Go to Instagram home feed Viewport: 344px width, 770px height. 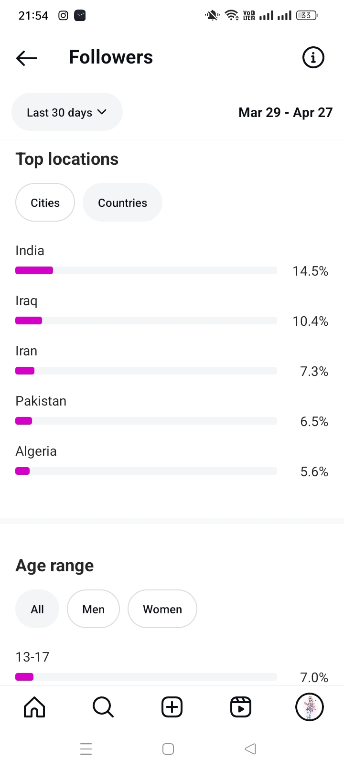[x=34, y=707]
